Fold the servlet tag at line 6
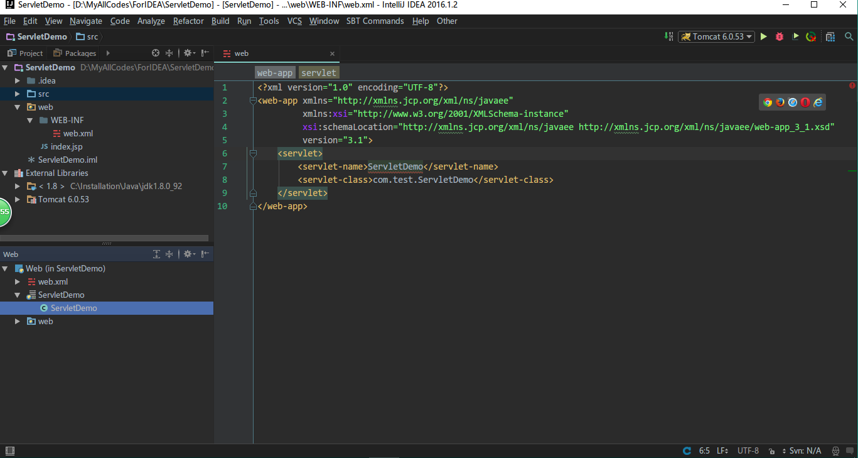 [x=253, y=153]
